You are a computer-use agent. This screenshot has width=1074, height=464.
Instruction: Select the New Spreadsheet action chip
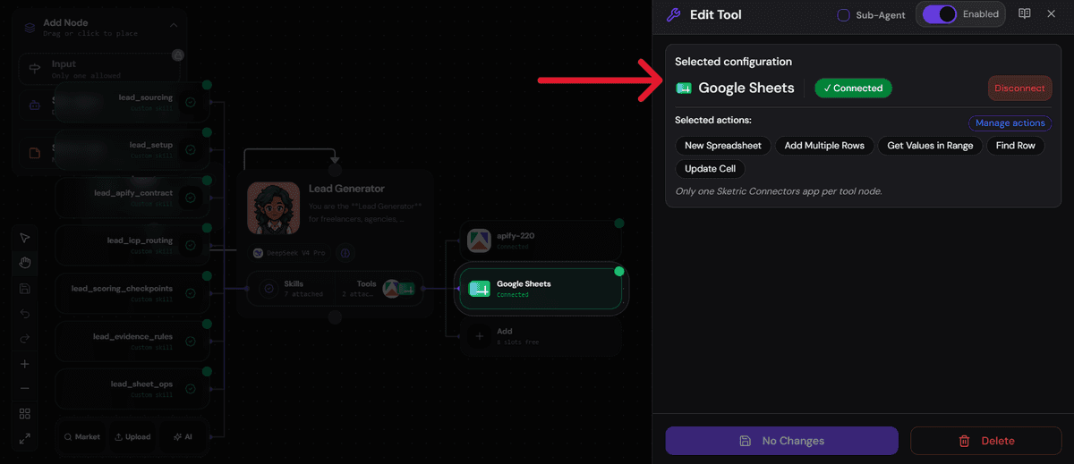coord(723,145)
